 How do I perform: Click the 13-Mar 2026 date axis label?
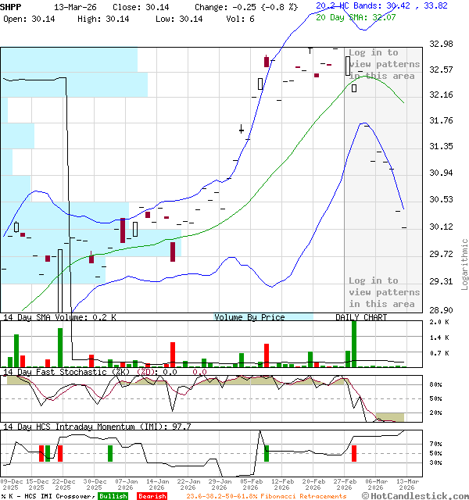pyautogui.click(x=406, y=484)
